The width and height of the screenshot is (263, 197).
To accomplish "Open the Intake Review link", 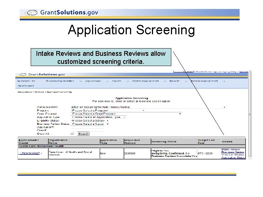I will (230, 150).
